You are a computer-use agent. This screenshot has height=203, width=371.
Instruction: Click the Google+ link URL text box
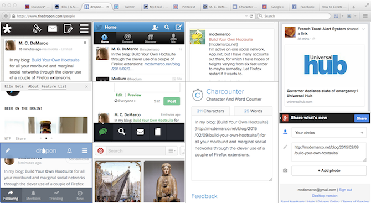329,152
